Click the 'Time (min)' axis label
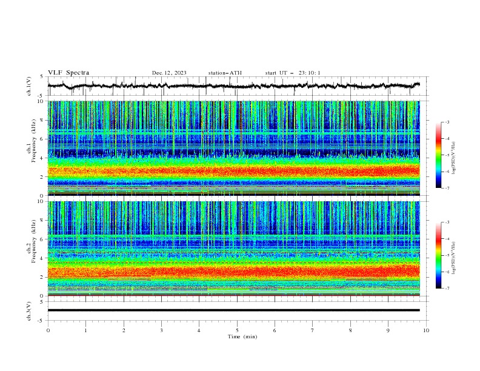Screen dimensions: 480x371 coord(242,336)
